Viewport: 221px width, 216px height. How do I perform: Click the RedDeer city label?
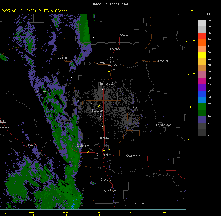[x=113, y=65]
